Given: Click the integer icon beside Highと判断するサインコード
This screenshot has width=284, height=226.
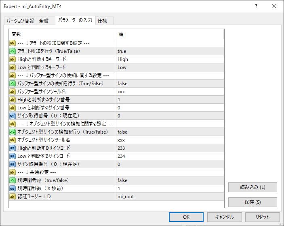Looking at the screenshot, I should [x=13, y=148].
